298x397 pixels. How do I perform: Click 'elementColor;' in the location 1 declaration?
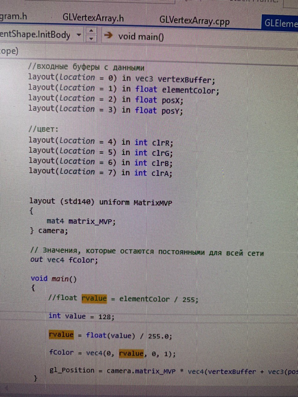190,91
